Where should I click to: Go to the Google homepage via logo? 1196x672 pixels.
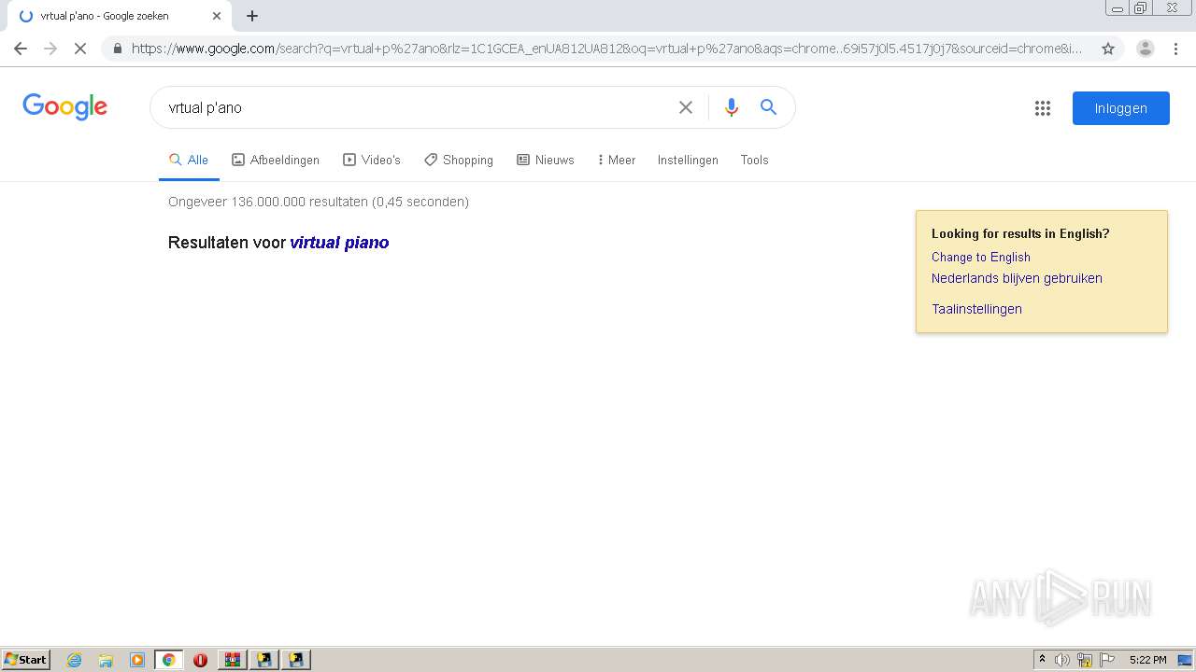[64, 106]
